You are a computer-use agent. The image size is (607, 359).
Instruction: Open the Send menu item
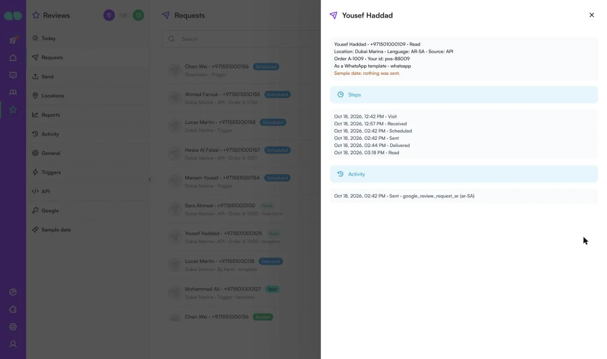point(88,77)
